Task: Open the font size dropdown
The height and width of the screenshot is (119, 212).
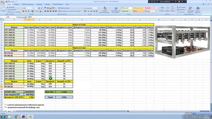Action: point(37,8)
